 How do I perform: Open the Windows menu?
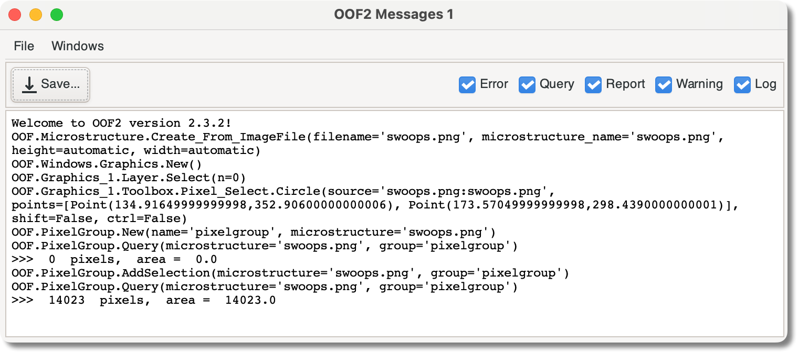[x=78, y=46]
